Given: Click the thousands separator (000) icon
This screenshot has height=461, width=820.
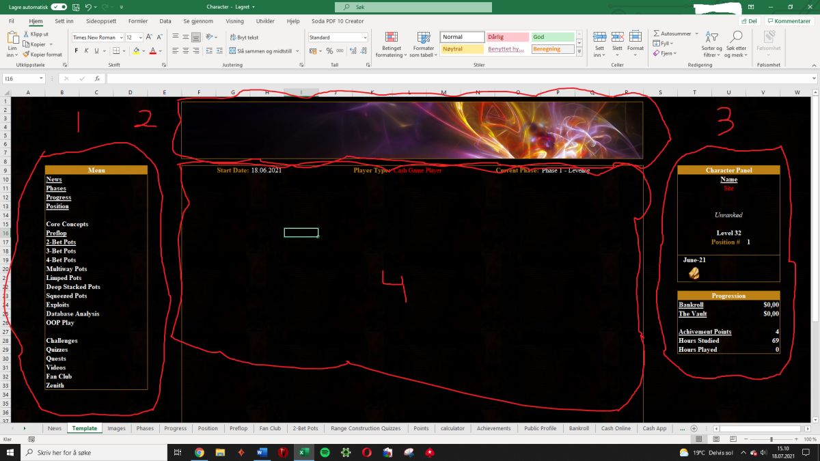Looking at the screenshot, I should click(x=340, y=51).
